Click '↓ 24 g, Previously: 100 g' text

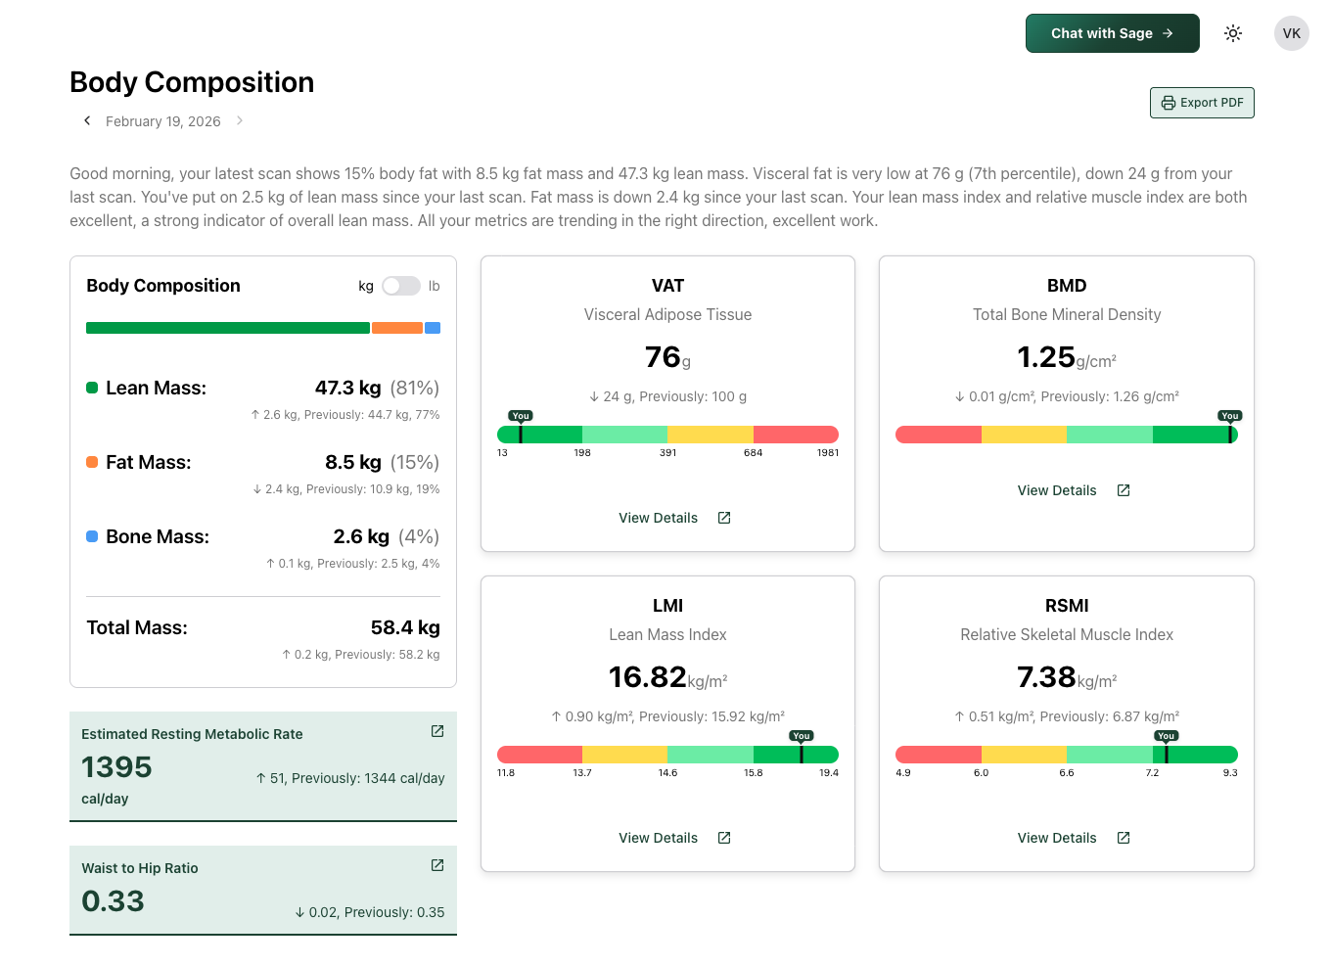click(667, 396)
